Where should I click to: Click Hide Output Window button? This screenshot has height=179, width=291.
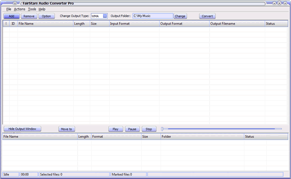coord(22,129)
